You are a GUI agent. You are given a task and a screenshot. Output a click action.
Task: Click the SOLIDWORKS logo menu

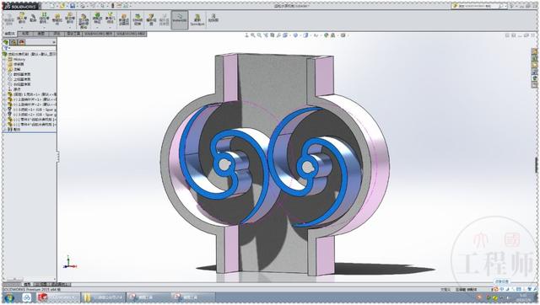[20, 6]
